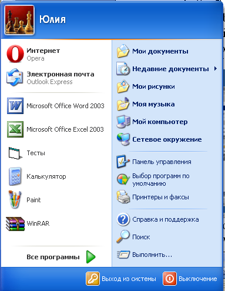Viewport: 225px width, 291px height.
Task: Click the Поиск magnifying glass icon
Action: (123, 237)
